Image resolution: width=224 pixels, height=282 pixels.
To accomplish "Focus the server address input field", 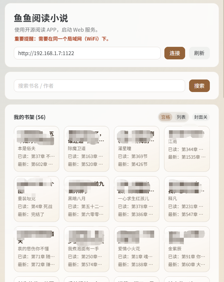I will click(x=87, y=53).
